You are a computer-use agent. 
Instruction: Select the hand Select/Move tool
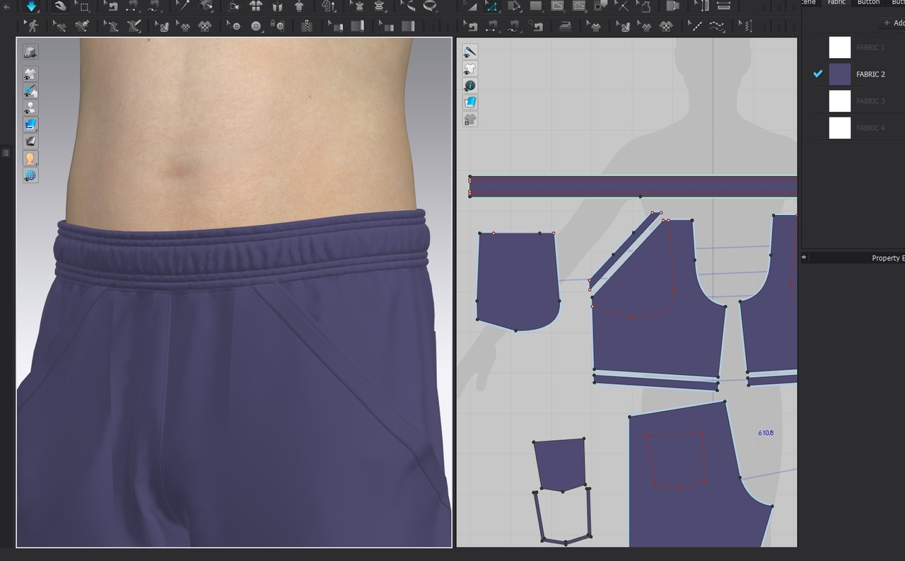61,6
